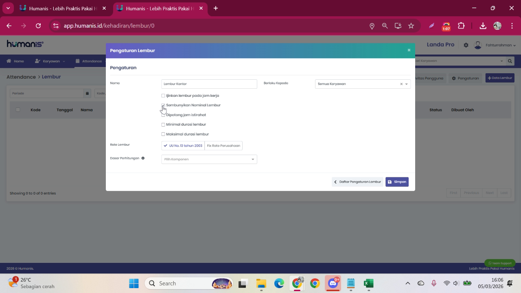Image resolution: width=521 pixels, height=293 pixels.
Task: Click the Attendance breadcrumb link
Action: (21, 77)
